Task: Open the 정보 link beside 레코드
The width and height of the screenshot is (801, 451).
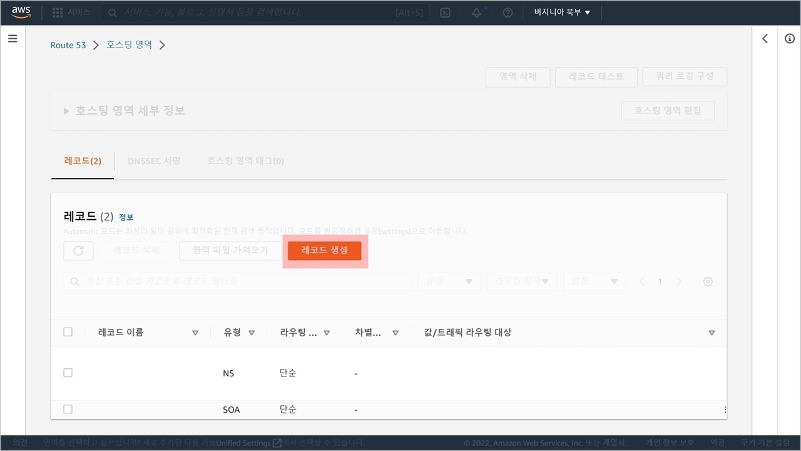Action: tap(126, 217)
